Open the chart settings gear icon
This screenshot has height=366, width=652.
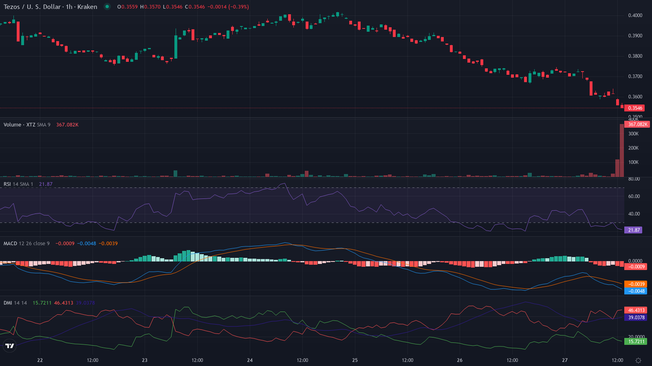(638, 360)
